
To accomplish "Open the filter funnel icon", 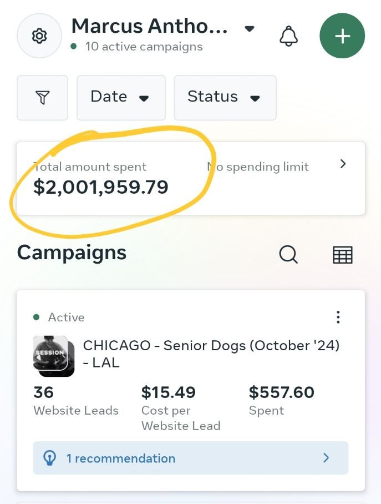I will (42, 98).
